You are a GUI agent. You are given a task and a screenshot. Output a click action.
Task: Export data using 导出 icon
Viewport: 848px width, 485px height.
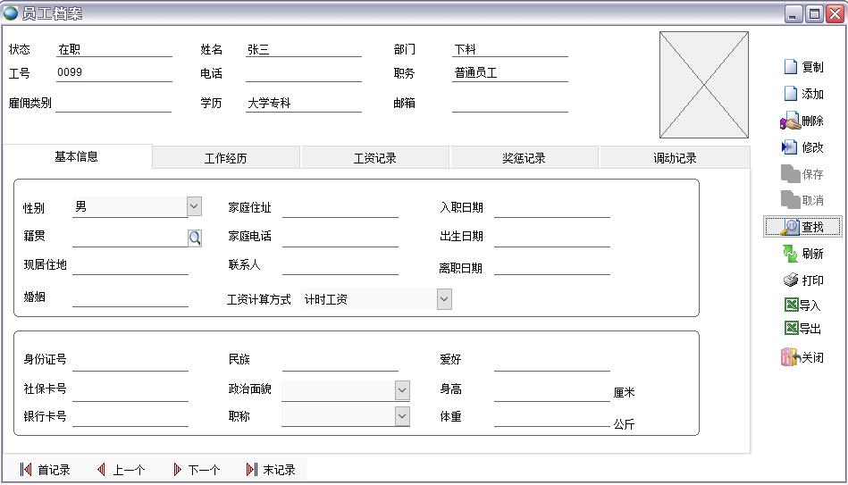[791, 329]
